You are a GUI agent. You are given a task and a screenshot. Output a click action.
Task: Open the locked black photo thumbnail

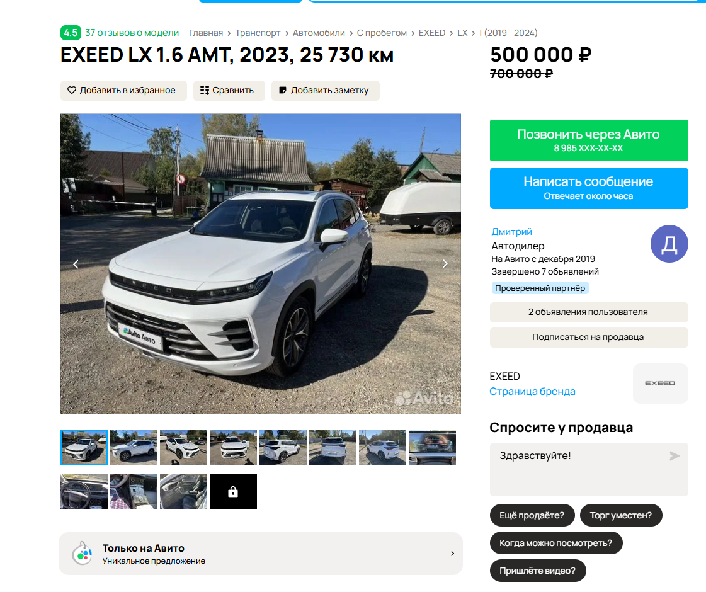pyautogui.click(x=233, y=492)
